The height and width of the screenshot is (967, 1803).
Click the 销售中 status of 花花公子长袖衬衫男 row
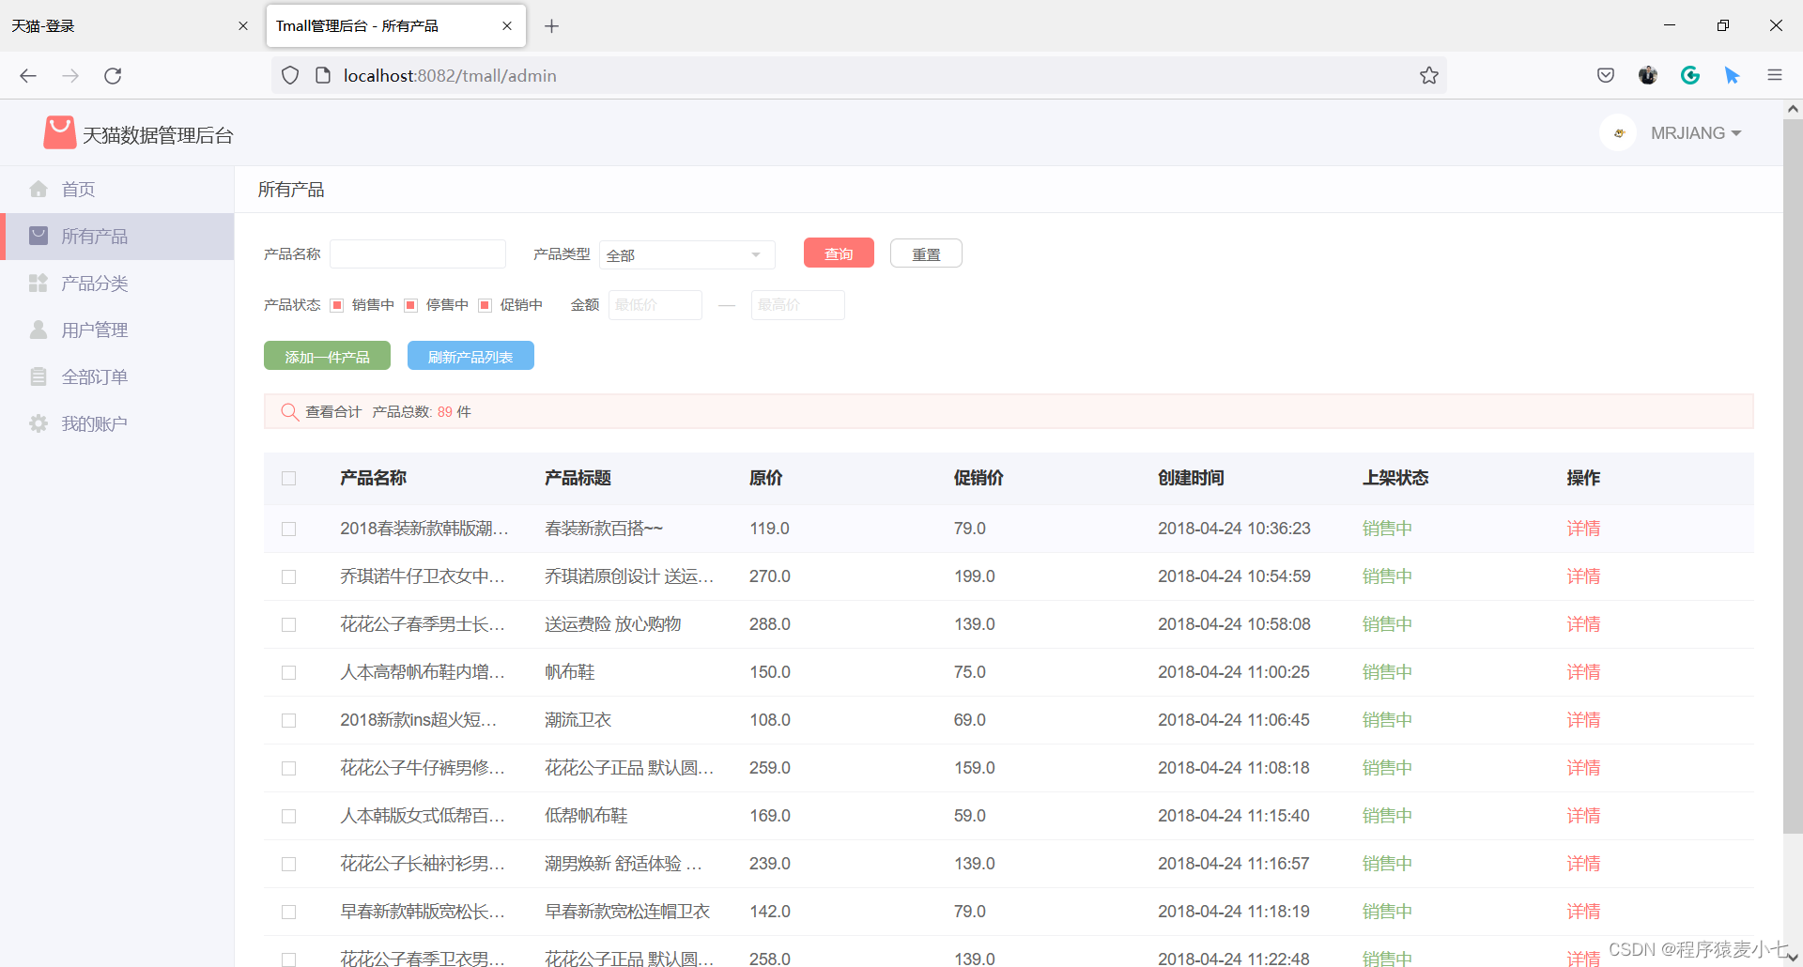point(1387,864)
